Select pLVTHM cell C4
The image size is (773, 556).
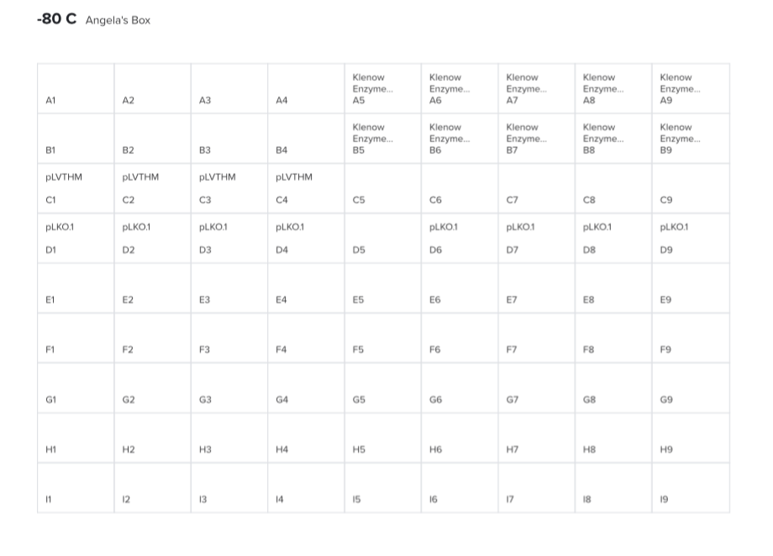[x=306, y=188]
